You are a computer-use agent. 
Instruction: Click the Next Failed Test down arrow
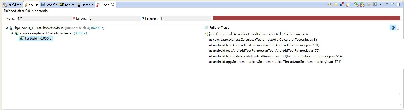point(330,4)
